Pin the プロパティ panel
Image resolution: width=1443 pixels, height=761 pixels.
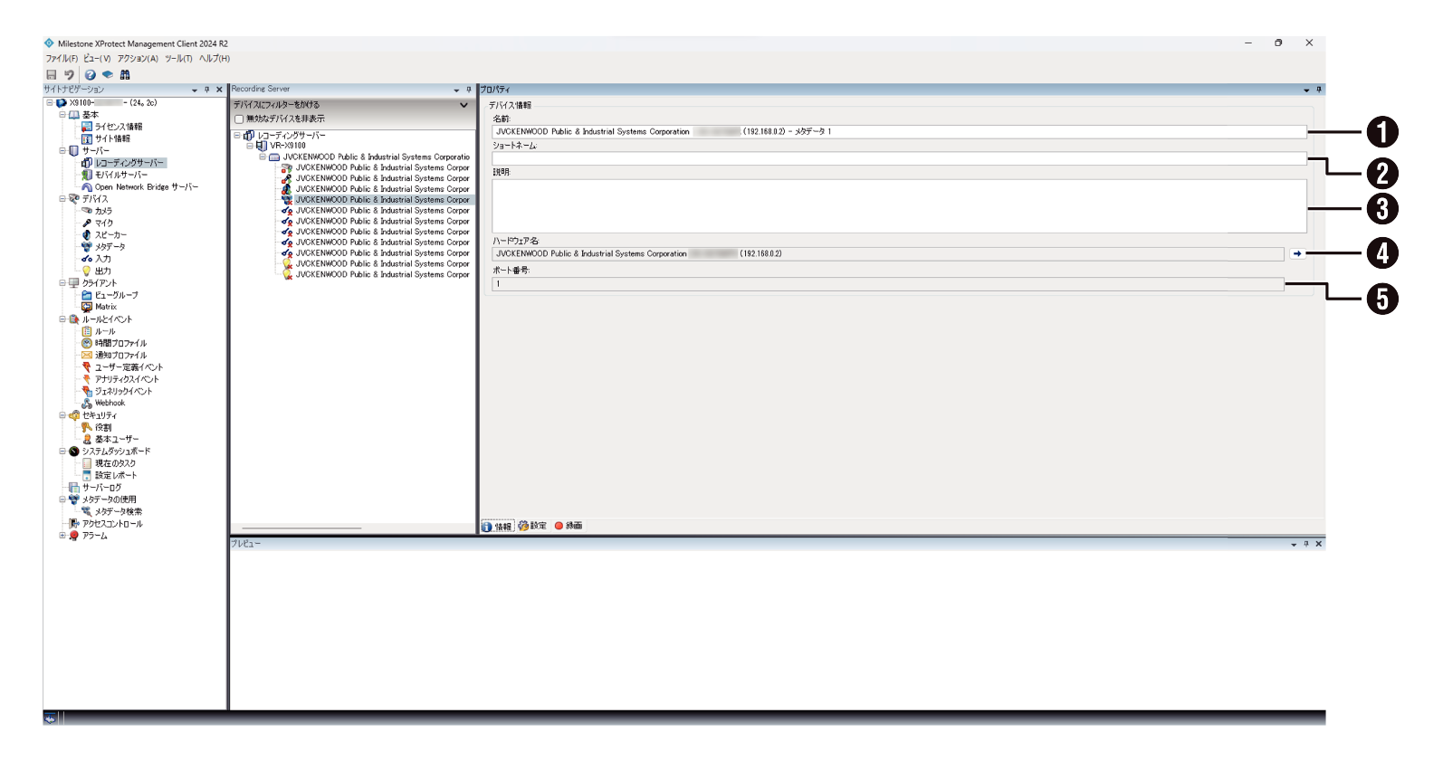coord(1319,90)
